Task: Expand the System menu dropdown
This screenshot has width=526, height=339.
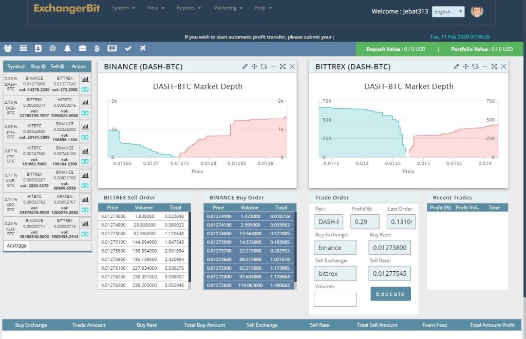Action: (x=123, y=8)
